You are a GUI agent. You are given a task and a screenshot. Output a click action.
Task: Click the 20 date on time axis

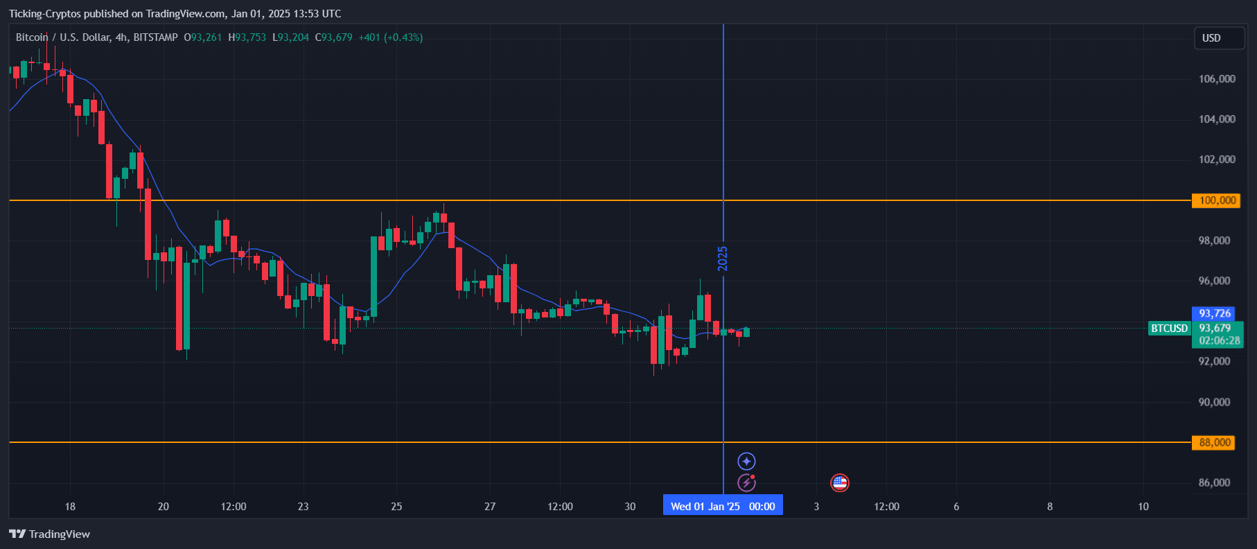pos(164,506)
